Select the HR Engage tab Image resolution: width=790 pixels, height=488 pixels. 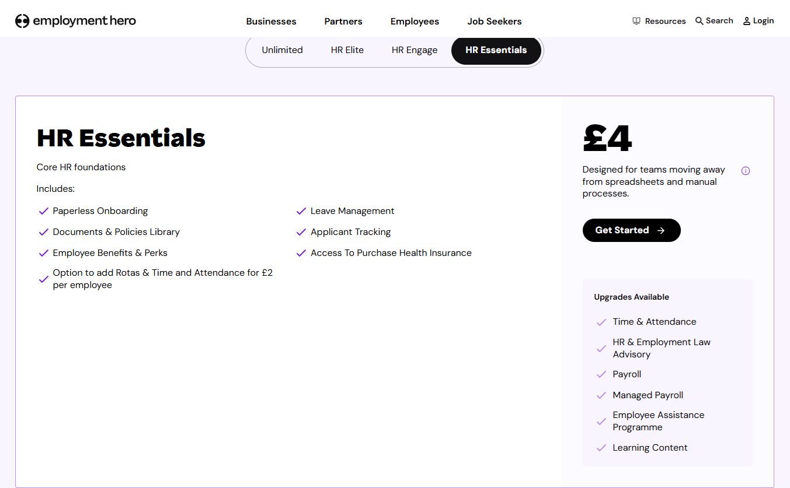[x=415, y=50]
